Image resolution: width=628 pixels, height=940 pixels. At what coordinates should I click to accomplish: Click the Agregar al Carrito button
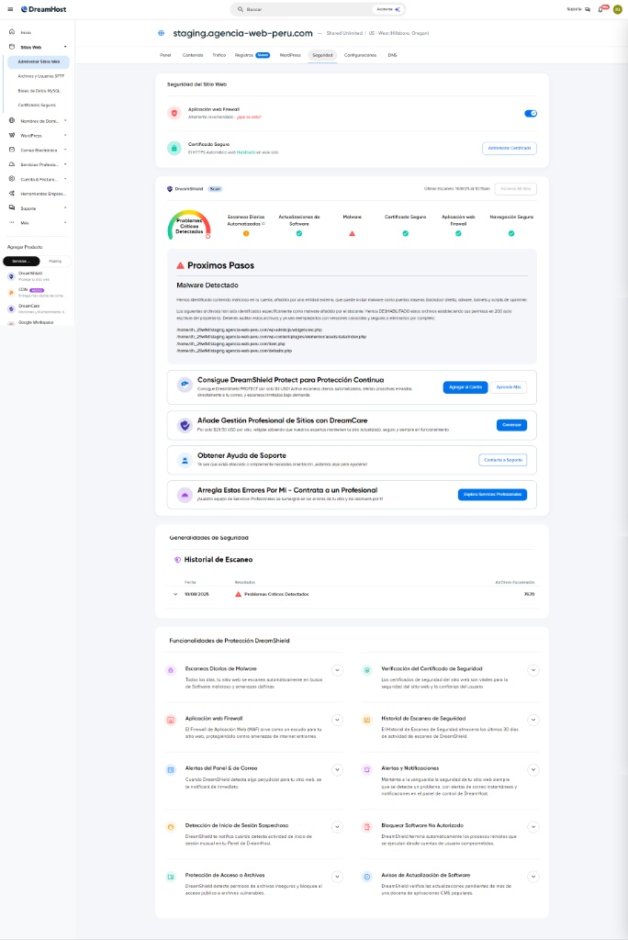[465, 387]
